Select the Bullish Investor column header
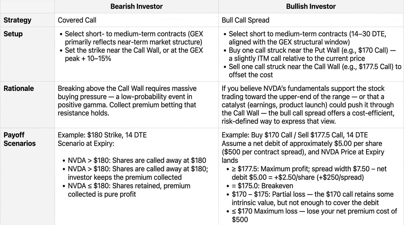 click(311, 7)
